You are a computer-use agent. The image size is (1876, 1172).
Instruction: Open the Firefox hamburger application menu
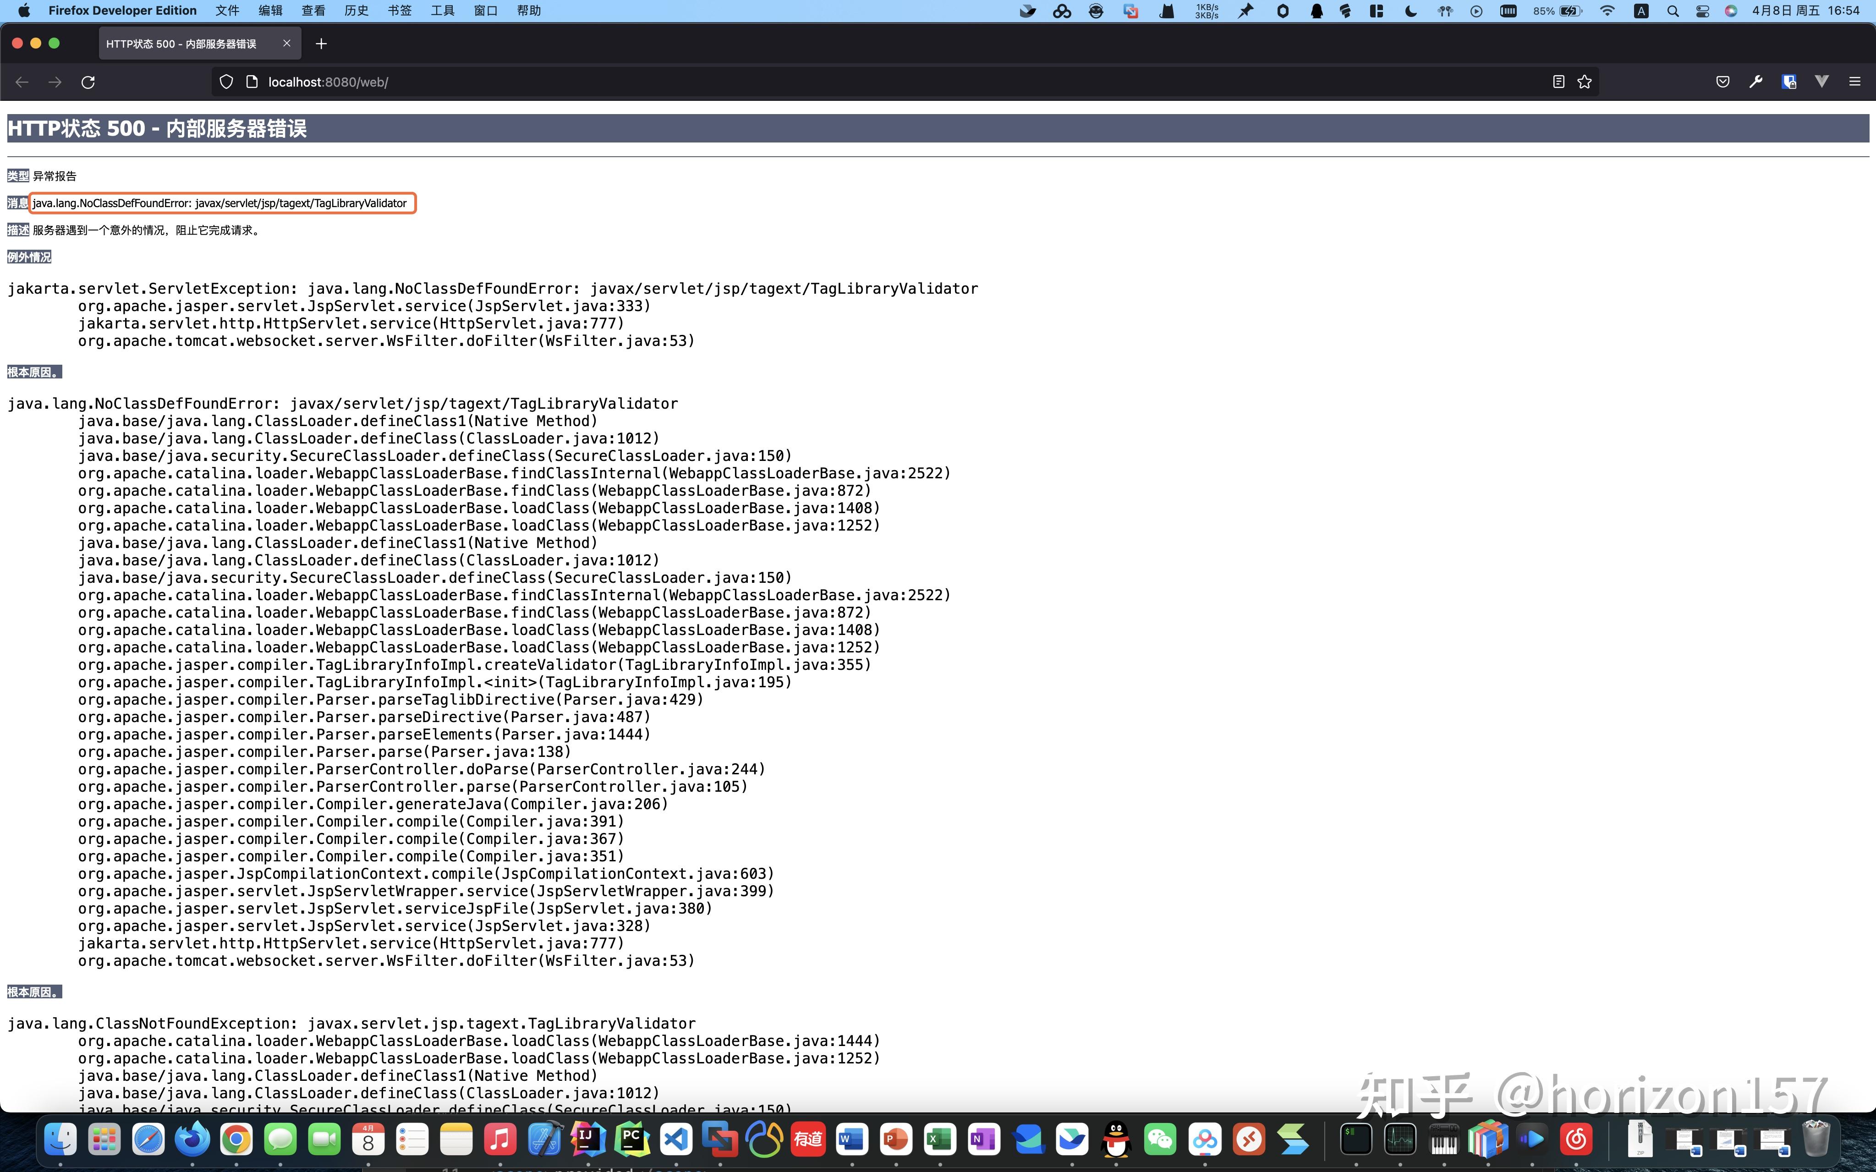coord(1855,82)
